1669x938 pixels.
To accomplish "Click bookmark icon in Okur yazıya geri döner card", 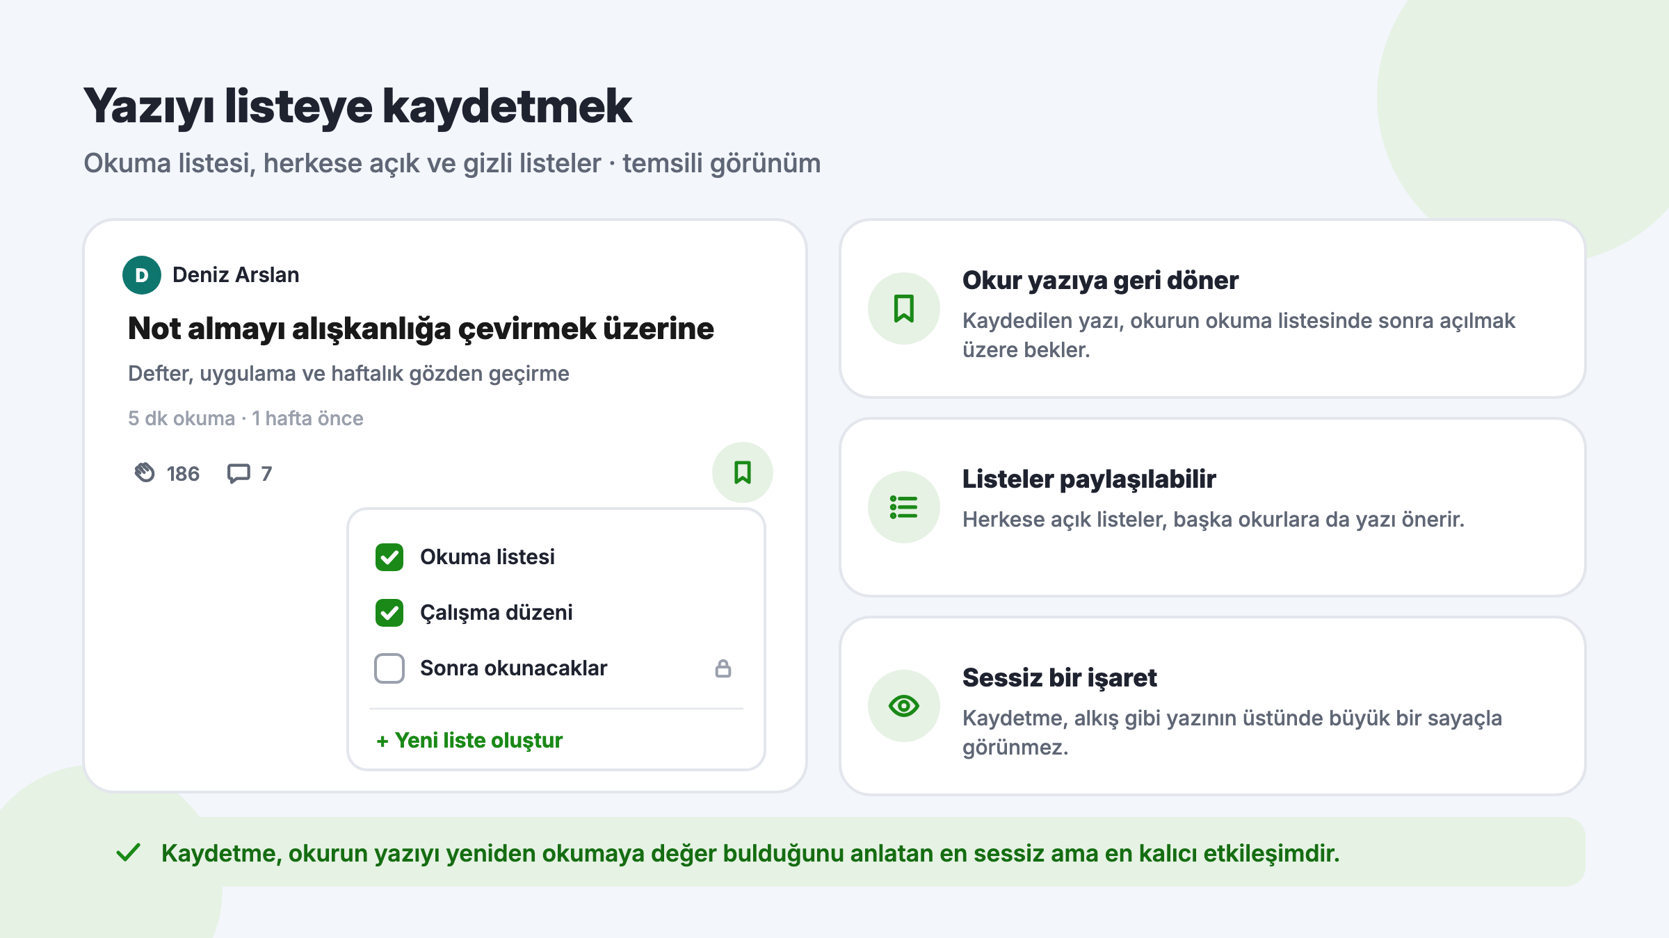I will click(x=904, y=308).
